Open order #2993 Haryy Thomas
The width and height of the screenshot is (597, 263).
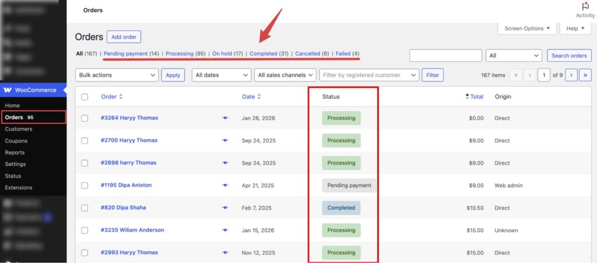tap(129, 253)
